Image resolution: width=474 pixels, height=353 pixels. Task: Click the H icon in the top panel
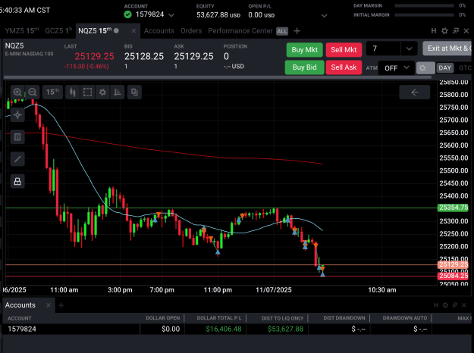(x=434, y=31)
